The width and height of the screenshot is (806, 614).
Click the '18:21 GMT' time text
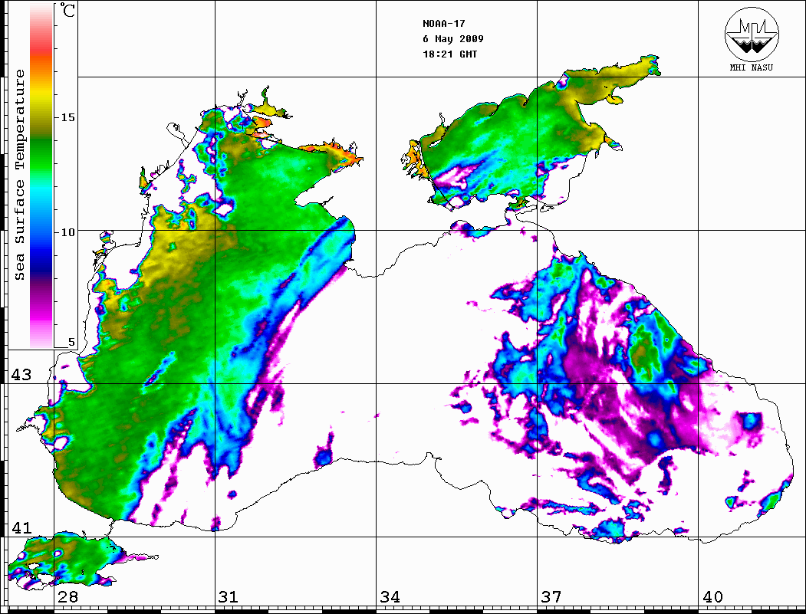click(449, 54)
